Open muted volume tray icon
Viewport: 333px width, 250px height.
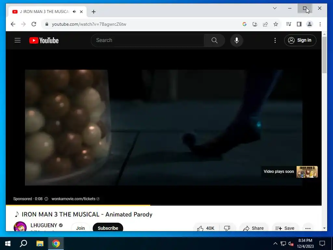click(291, 243)
